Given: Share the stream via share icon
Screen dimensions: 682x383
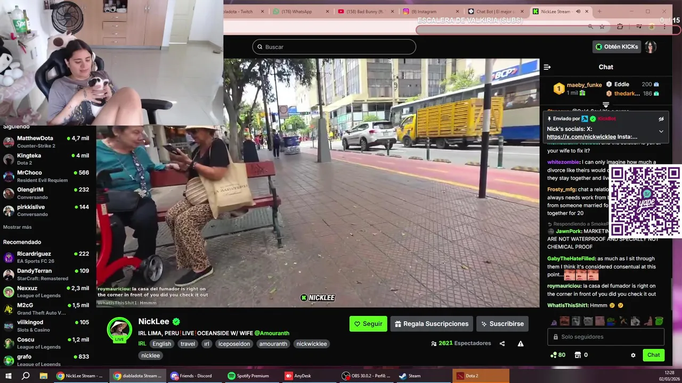Looking at the screenshot, I should click(502, 344).
